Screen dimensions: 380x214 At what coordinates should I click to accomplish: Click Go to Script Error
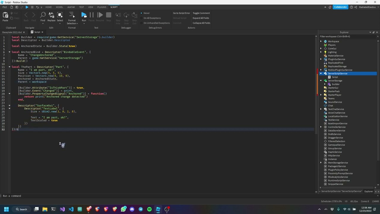coord(181,13)
